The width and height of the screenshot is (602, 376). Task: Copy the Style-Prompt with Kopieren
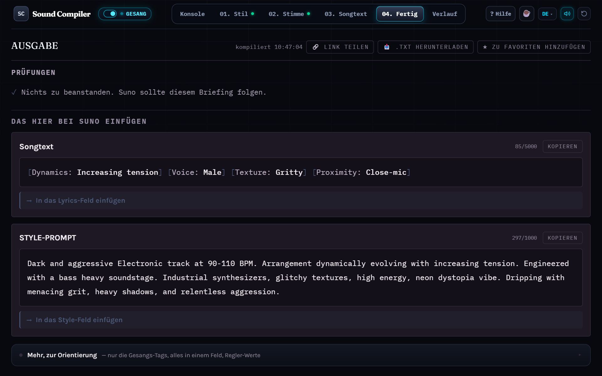coord(562,238)
